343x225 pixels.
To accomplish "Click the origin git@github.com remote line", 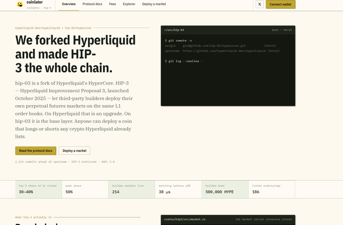I will (220, 46).
